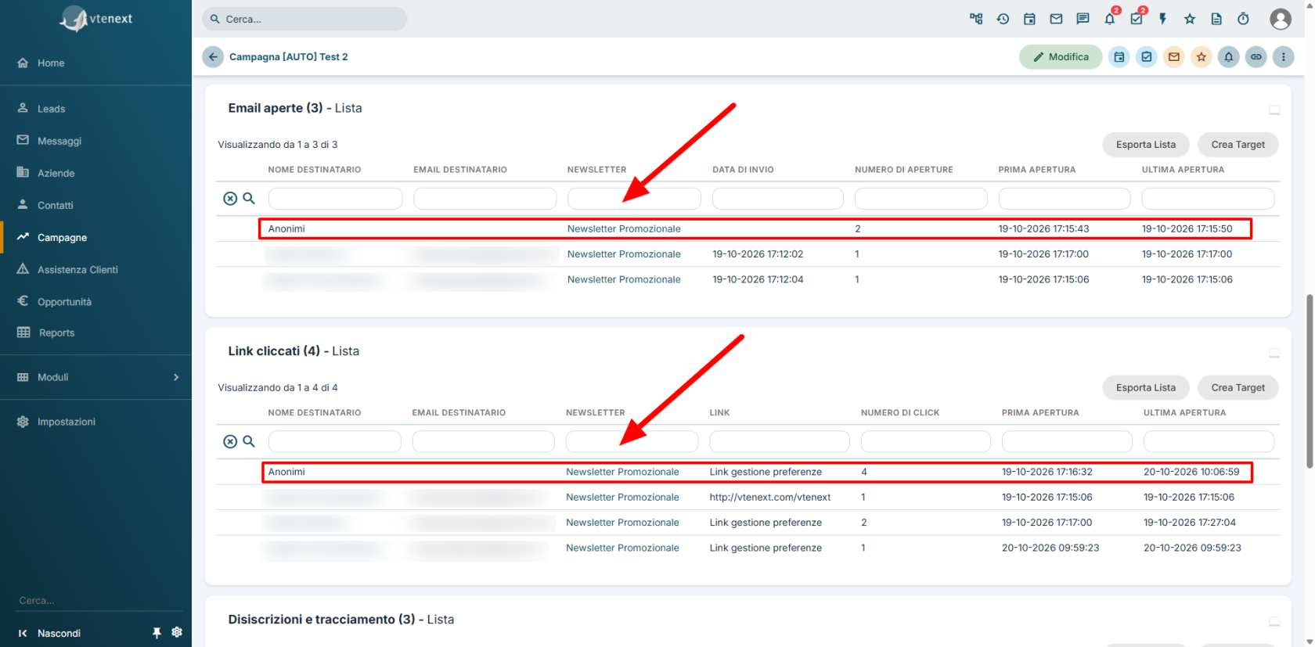This screenshot has height=647, width=1315.
Task: Open the notifications bell with badge 2
Action: (x=1110, y=19)
